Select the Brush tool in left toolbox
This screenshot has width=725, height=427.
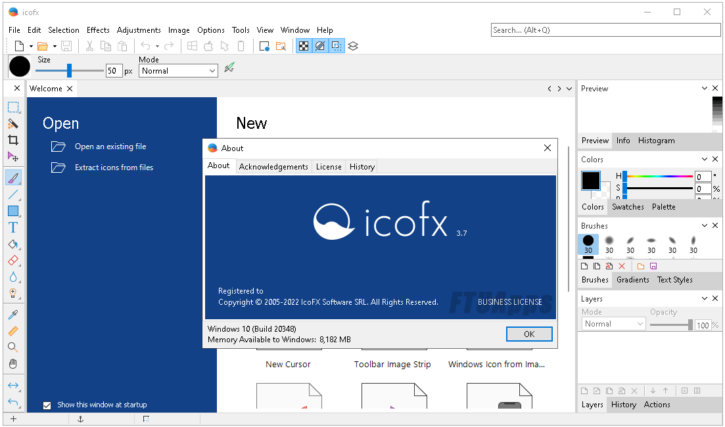pos(13,178)
